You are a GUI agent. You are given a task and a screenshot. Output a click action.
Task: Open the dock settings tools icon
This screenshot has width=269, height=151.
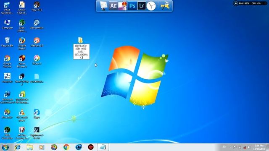[x=165, y=6]
